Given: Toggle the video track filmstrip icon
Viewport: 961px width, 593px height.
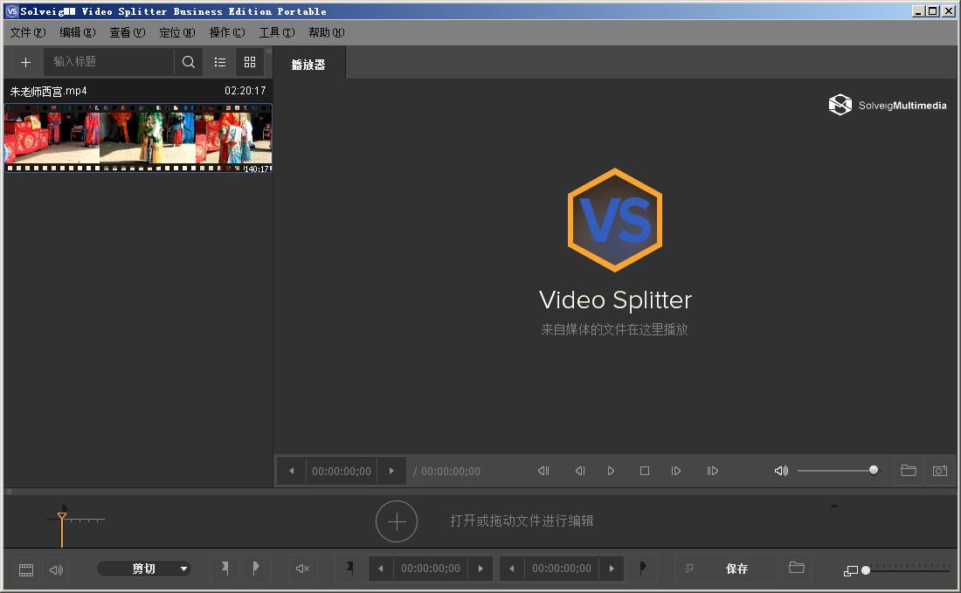Looking at the screenshot, I should click(x=26, y=569).
